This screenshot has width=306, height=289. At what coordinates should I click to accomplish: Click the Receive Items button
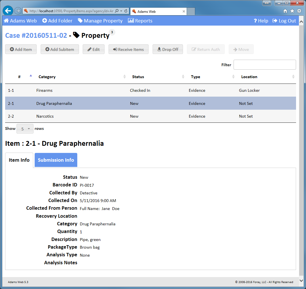128,49
